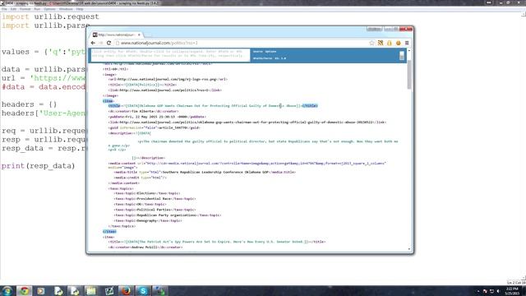Click the ttl 60 line

(x=116, y=69)
